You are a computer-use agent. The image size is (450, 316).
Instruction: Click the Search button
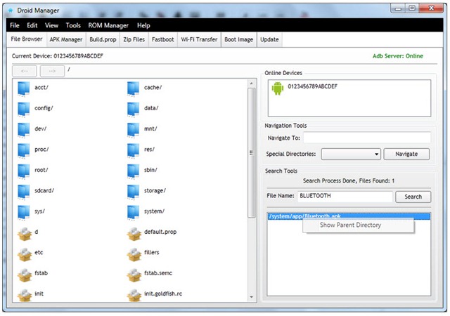coord(413,197)
